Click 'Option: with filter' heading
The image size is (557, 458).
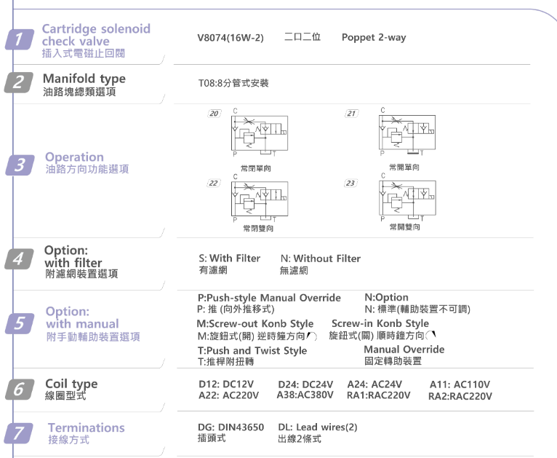pos(73,256)
